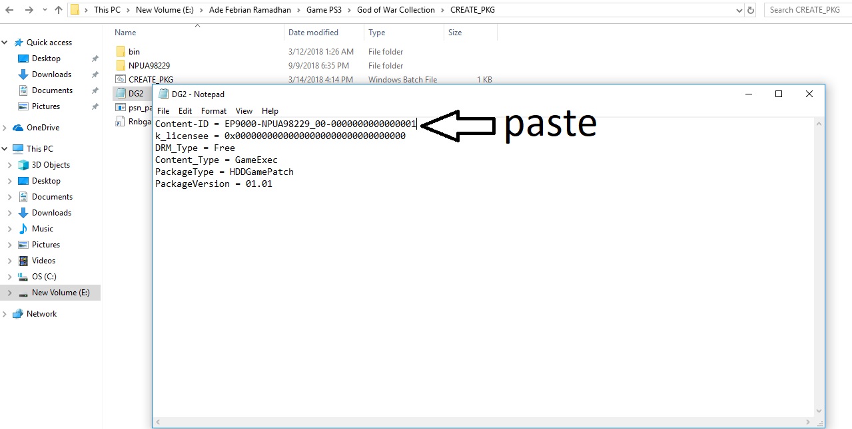The image size is (852, 429).
Task: Click the 3D Objects cube icon
Action: pos(23,165)
